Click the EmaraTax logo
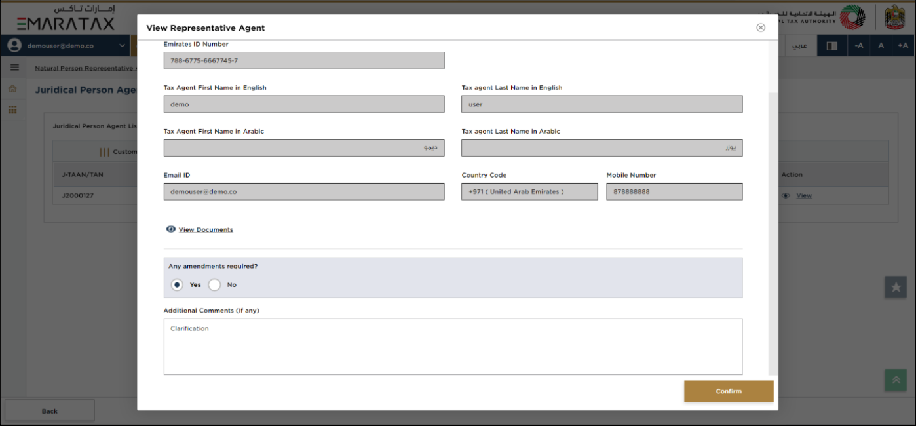The image size is (916, 426). (66, 18)
